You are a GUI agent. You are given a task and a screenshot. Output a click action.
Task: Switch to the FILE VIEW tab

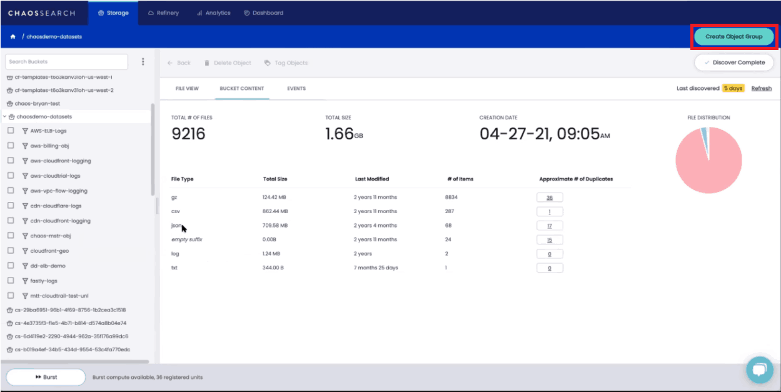click(188, 89)
